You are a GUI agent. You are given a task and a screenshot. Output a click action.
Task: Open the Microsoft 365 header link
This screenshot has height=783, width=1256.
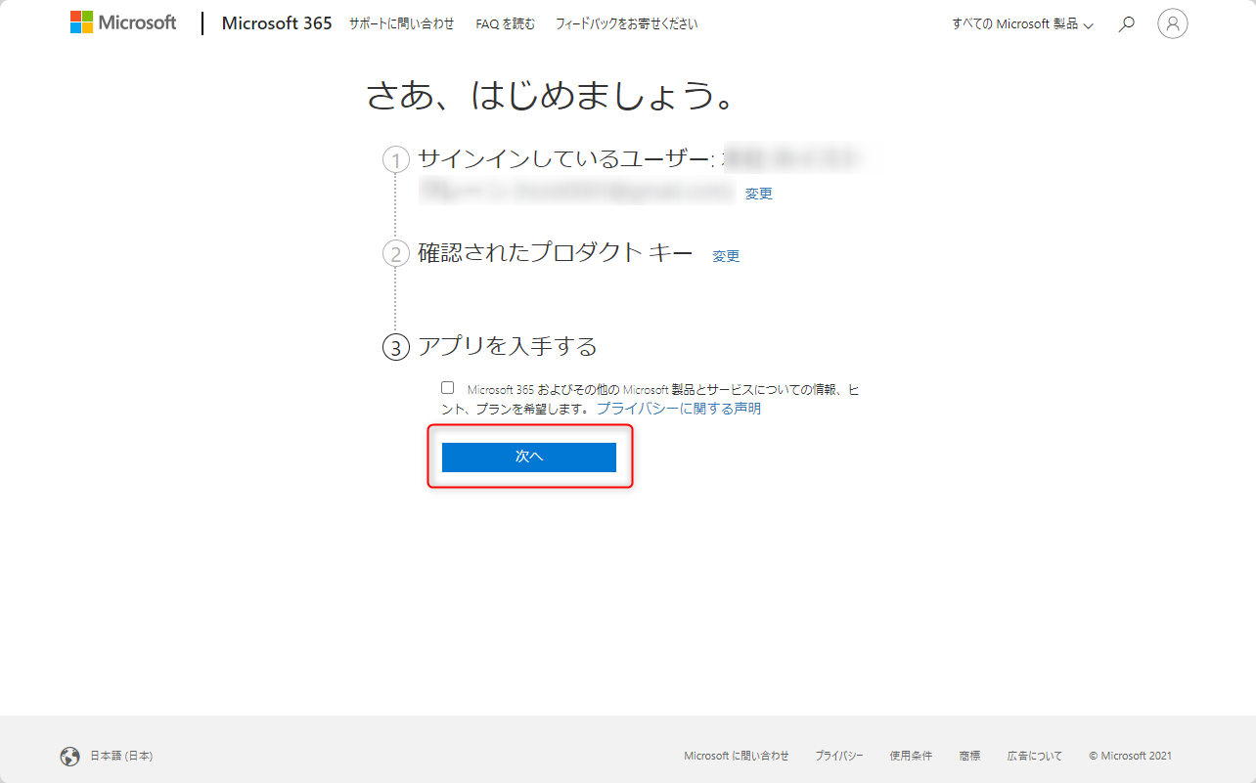click(x=277, y=23)
